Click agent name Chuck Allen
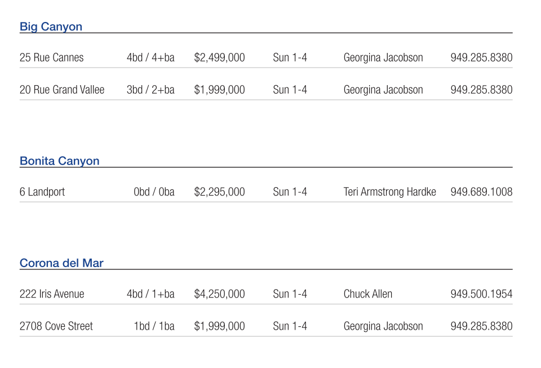The height and width of the screenshot is (368, 541). [x=368, y=294]
